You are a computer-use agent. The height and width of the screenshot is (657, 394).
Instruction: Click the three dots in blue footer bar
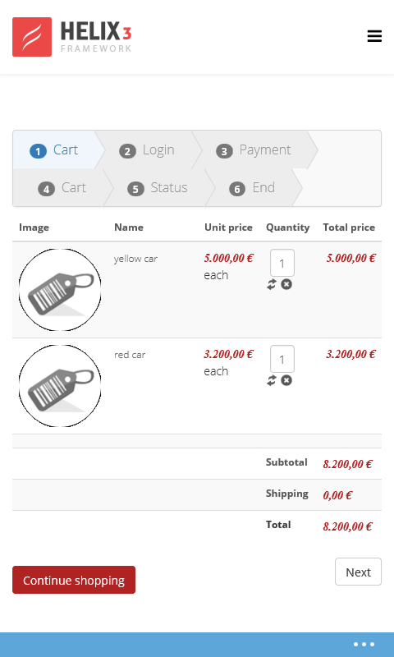pos(364,645)
